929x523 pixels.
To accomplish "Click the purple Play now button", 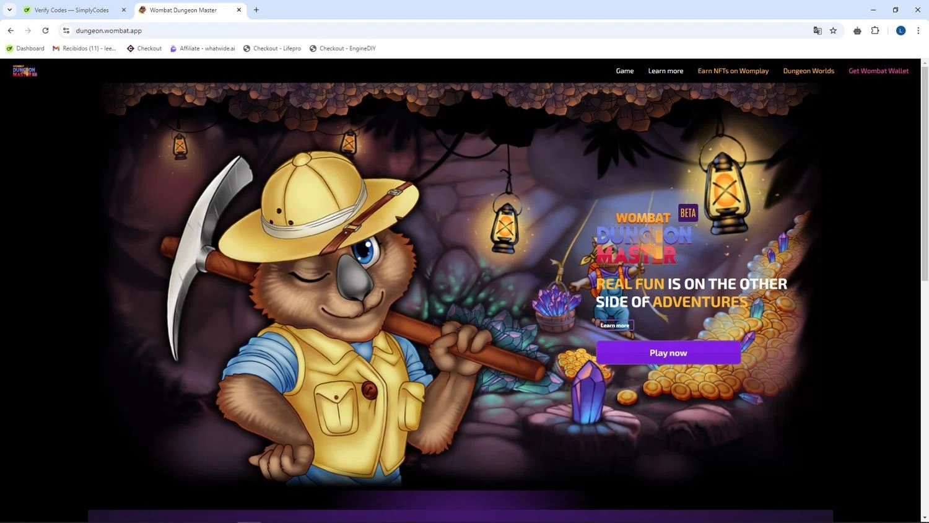I will pyautogui.click(x=668, y=353).
